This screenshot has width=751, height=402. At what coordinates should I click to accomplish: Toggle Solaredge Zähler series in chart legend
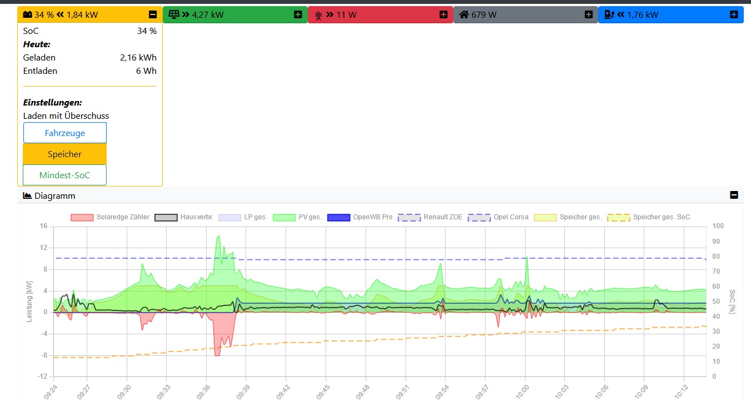pos(82,217)
